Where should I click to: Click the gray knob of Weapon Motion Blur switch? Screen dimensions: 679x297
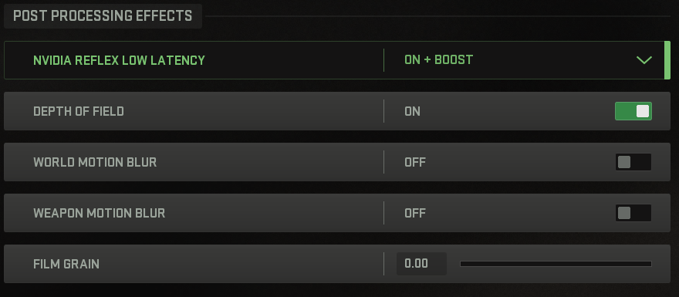(624, 213)
